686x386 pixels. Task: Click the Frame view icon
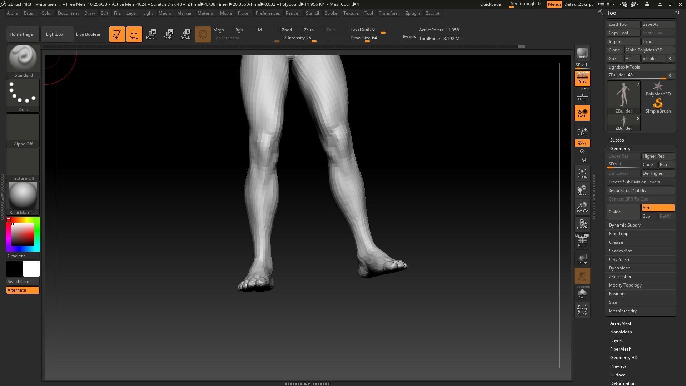[x=582, y=173]
